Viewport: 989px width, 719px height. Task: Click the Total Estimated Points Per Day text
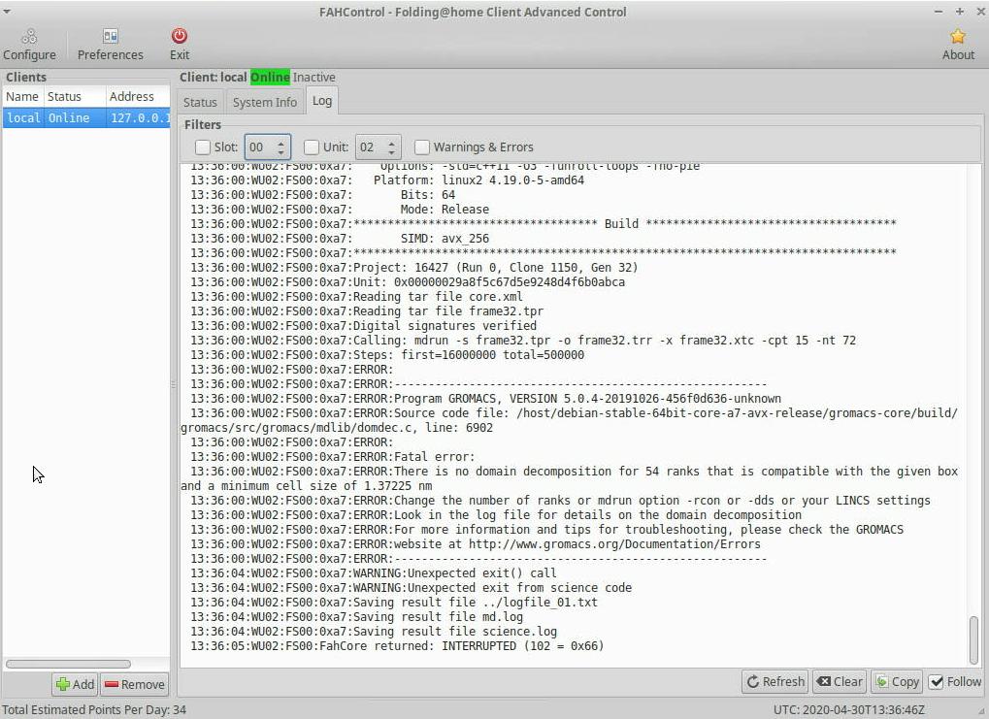point(94,709)
